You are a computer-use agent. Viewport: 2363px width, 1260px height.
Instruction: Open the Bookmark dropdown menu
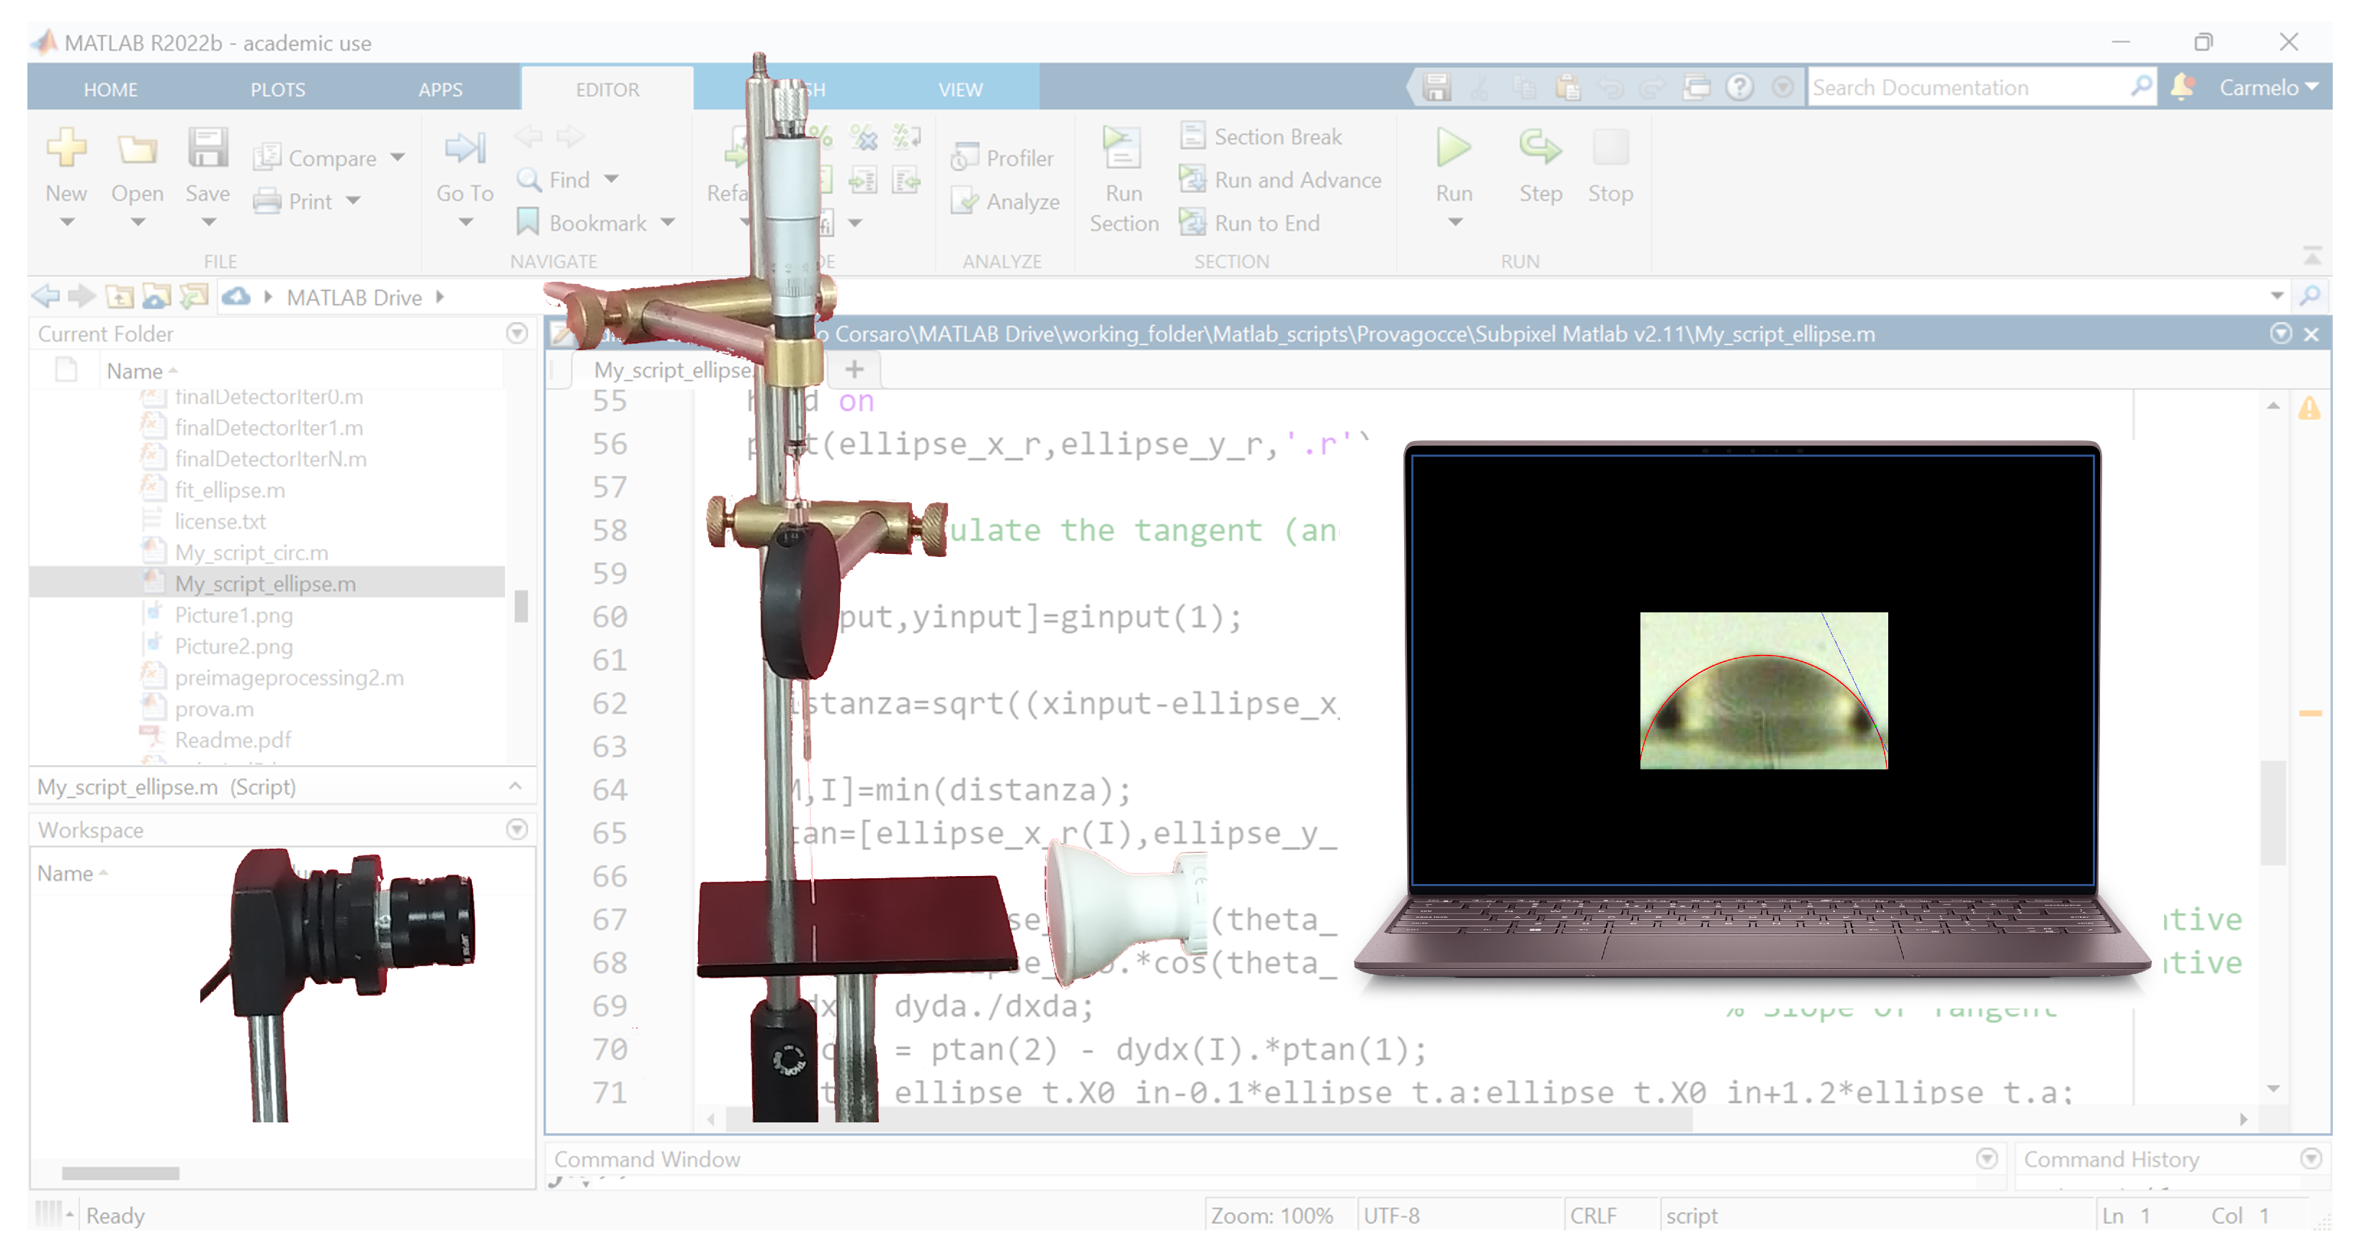[x=668, y=223]
